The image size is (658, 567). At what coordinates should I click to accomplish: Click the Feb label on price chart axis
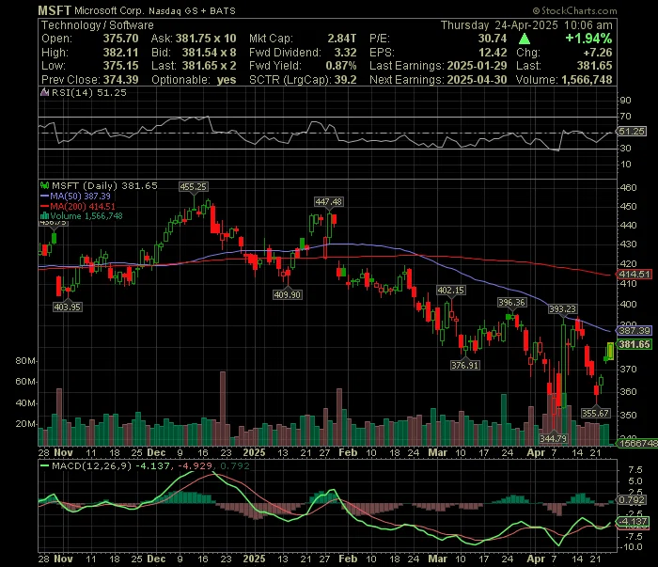(x=348, y=453)
